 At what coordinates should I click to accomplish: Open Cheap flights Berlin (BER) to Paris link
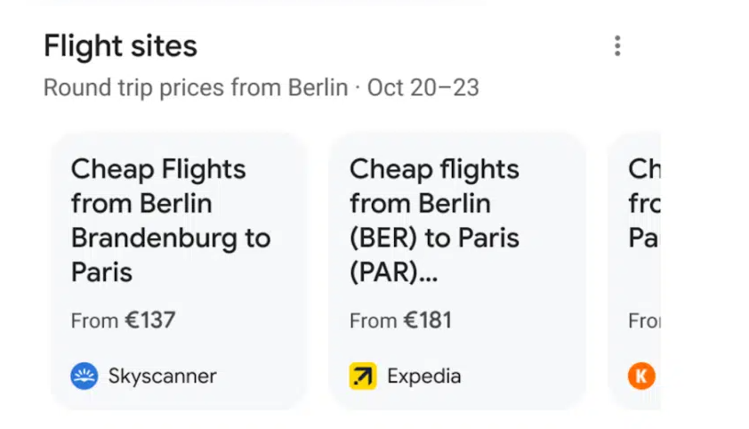pyautogui.click(x=434, y=221)
